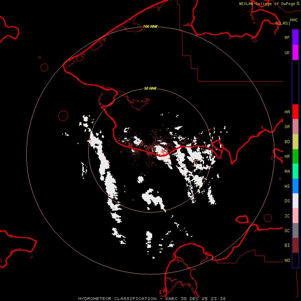
Task: Pick the blue WS legend color swatch
Action: pyautogui.click(x=295, y=186)
